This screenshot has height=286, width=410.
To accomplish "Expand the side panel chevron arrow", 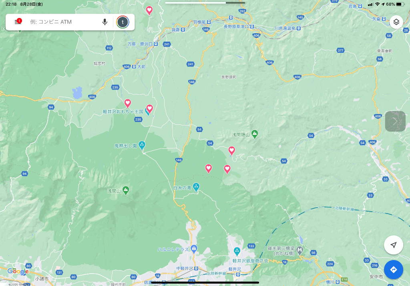I will (x=395, y=121).
